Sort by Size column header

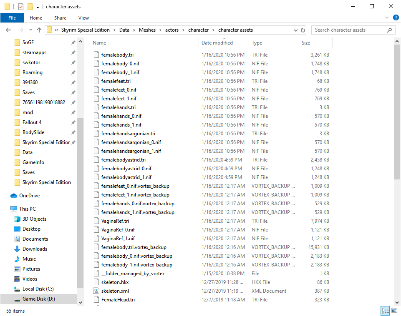point(306,43)
